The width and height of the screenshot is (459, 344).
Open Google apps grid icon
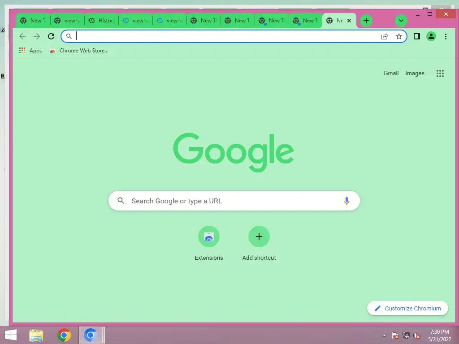(x=440, y=73)
